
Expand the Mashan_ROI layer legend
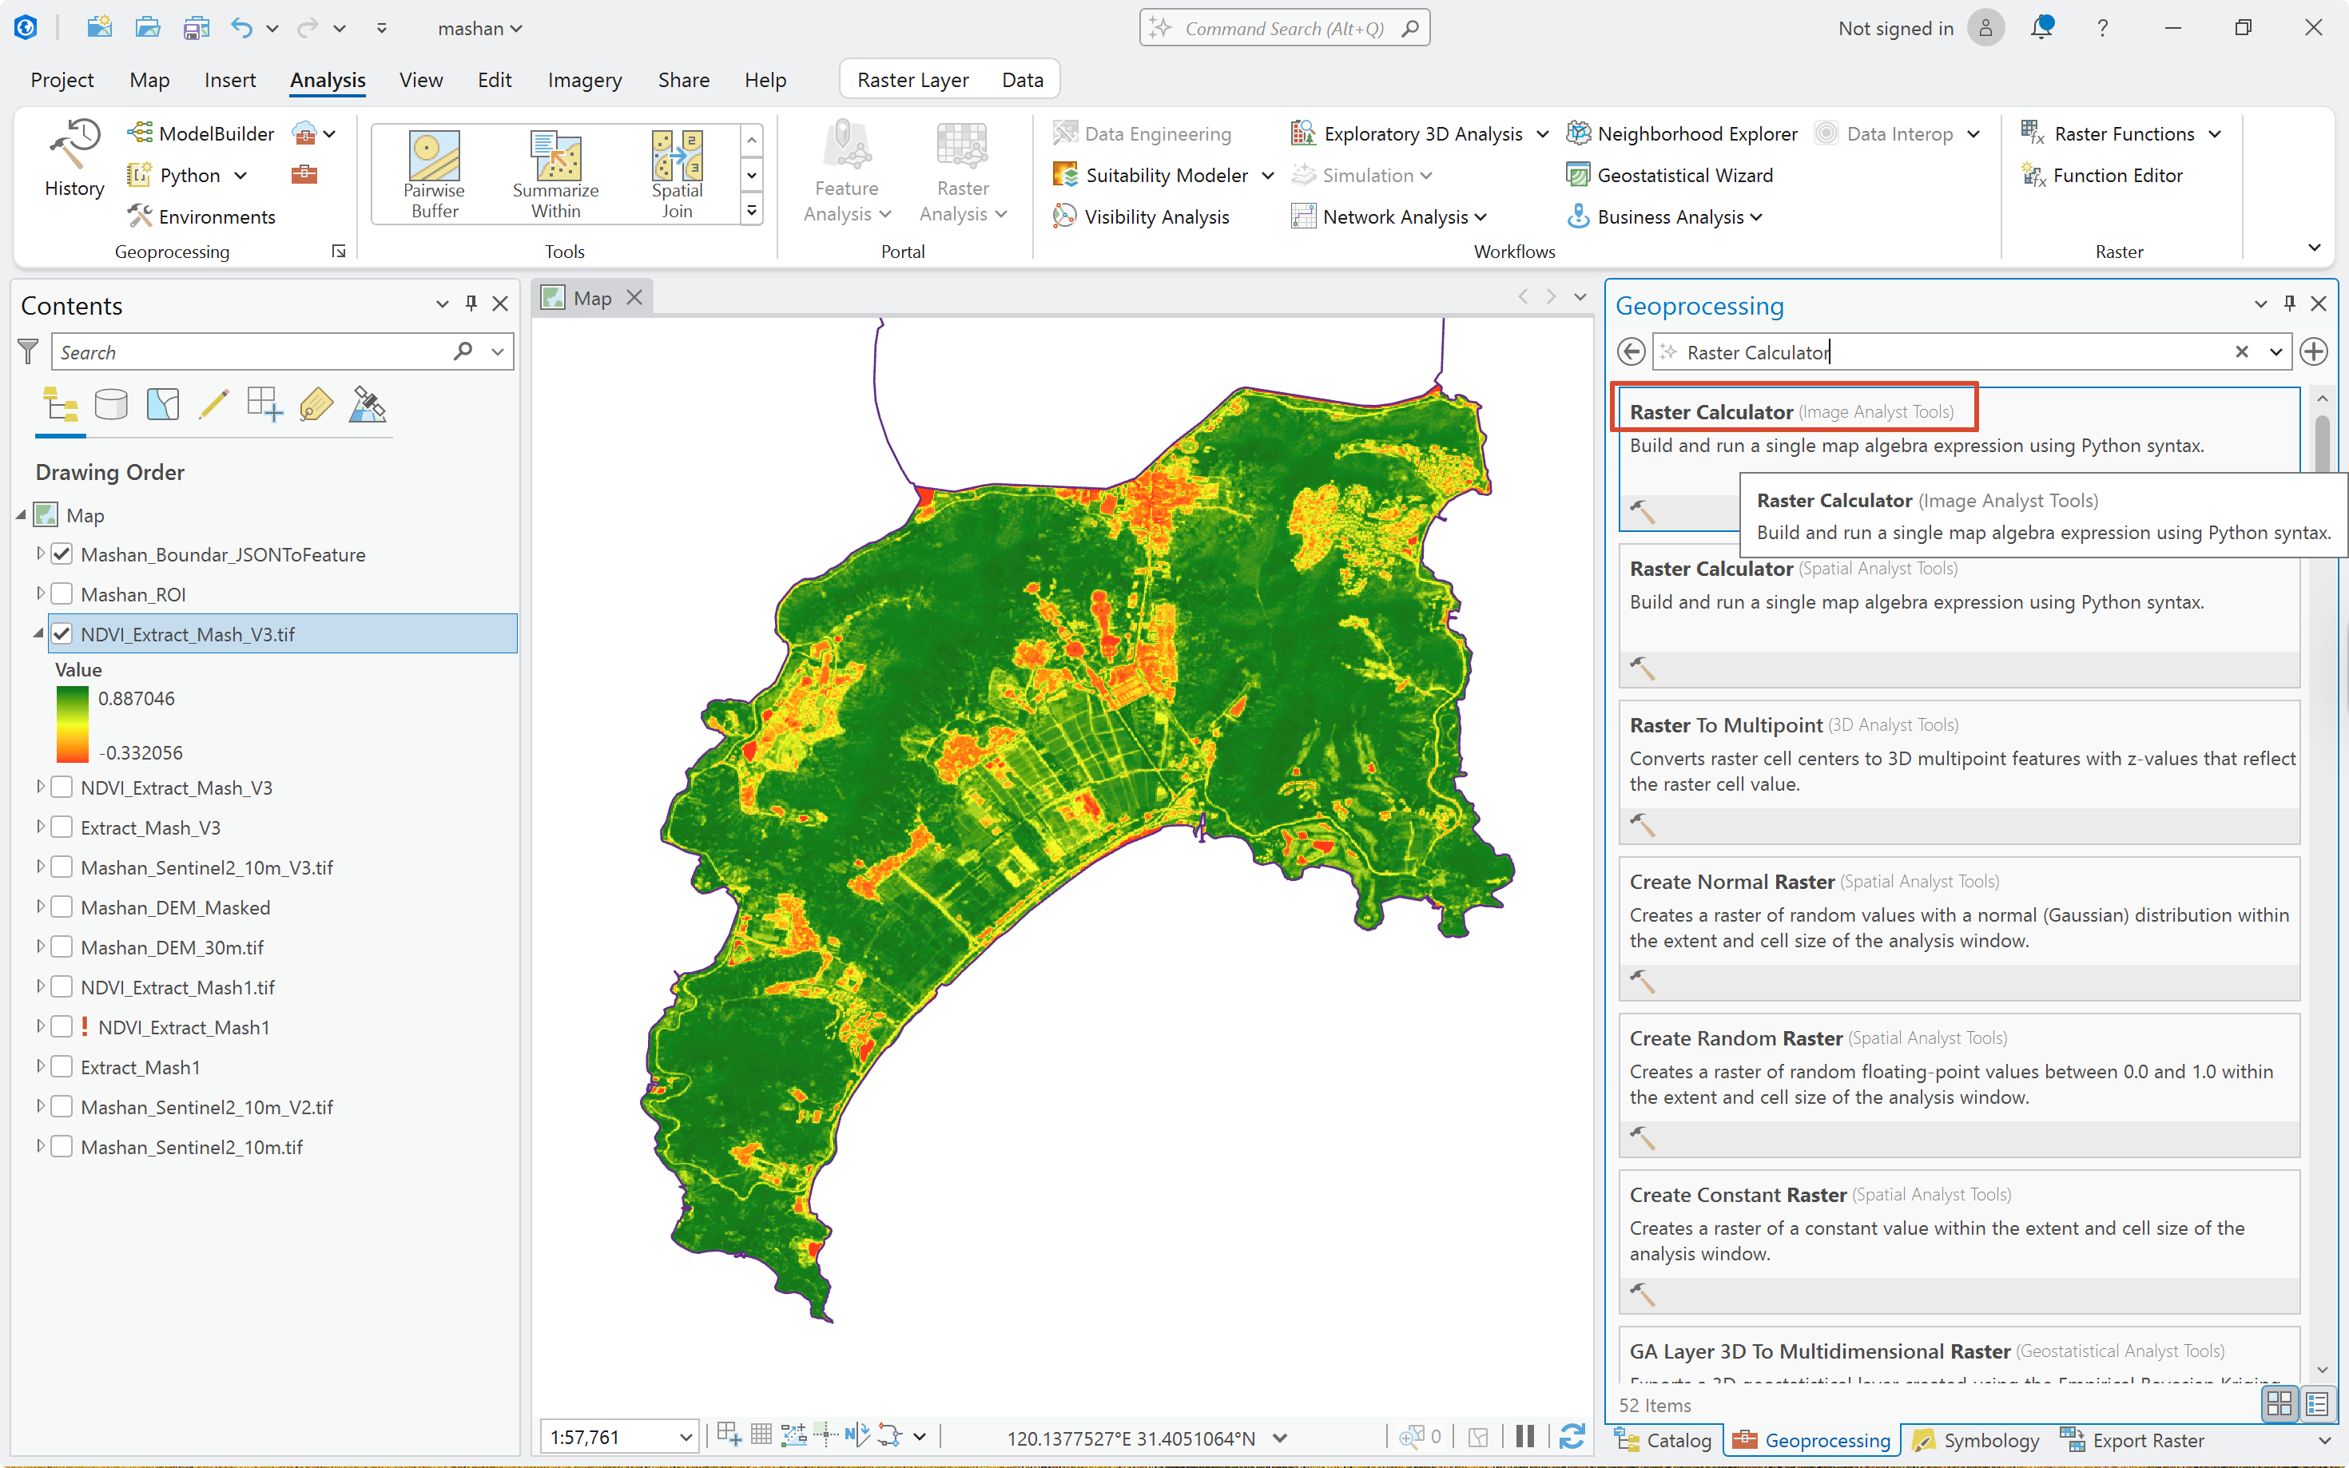click(40, 593)
